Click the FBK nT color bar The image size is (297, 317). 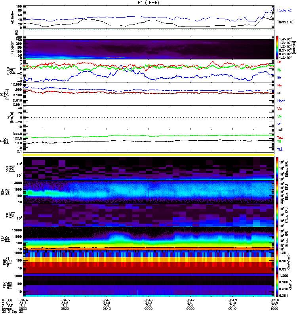tap(277, 285)
